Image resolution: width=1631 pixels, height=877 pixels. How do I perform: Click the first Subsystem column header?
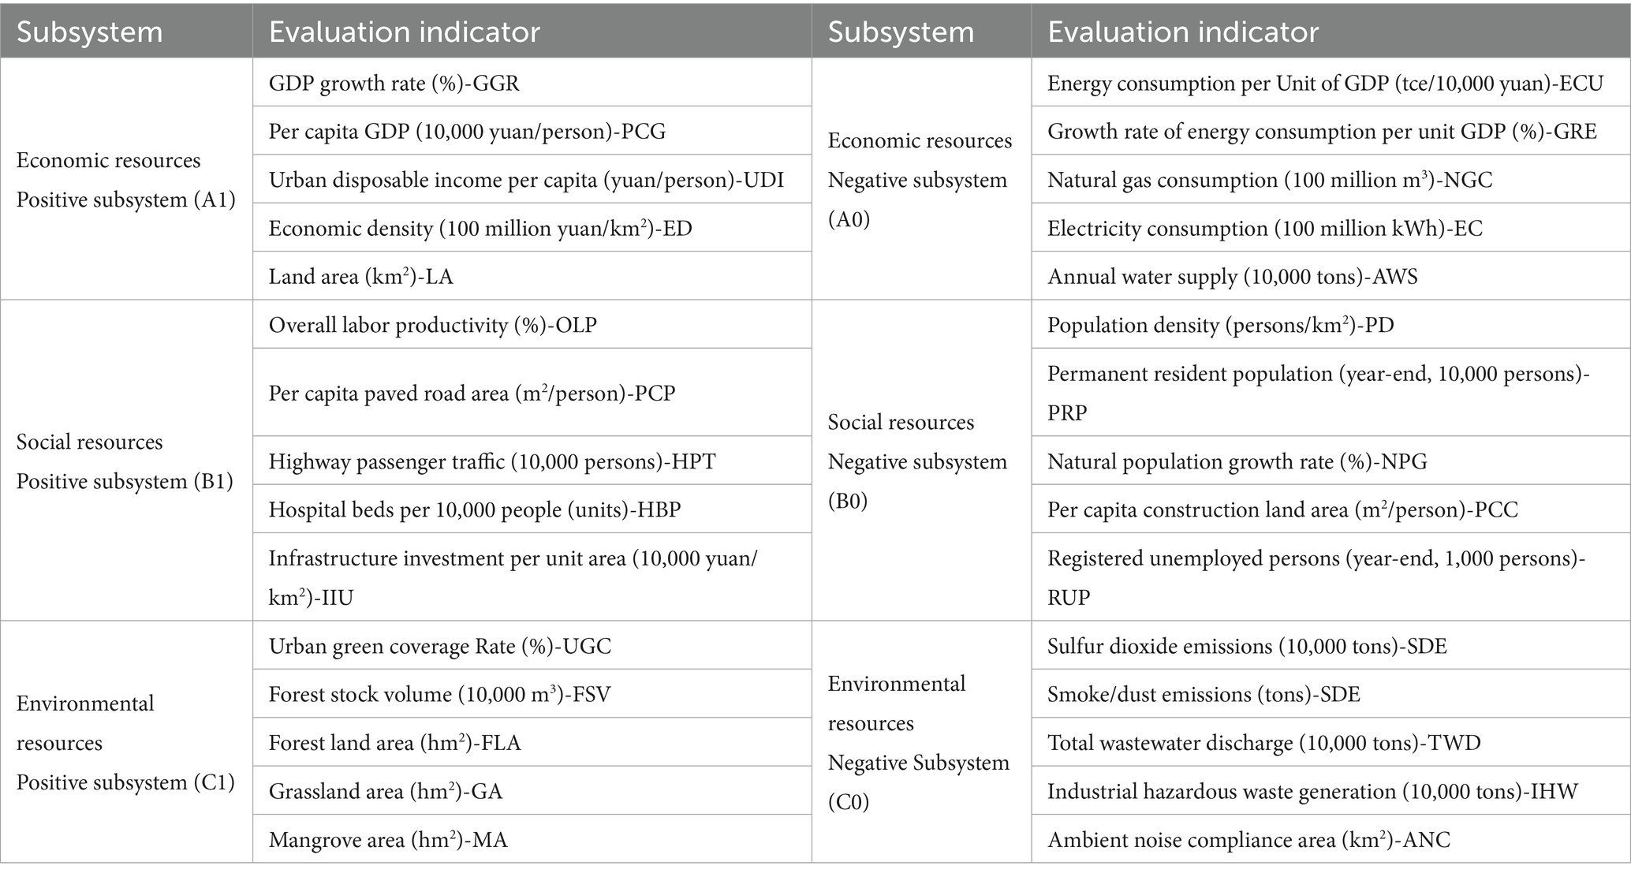[x=126, y=32]
